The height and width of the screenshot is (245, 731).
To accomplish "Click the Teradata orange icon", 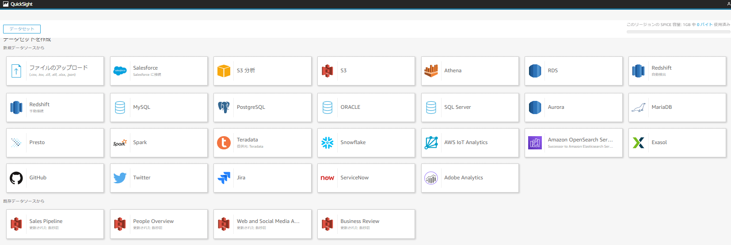I will pyautogui.click(x=224, y=142).
